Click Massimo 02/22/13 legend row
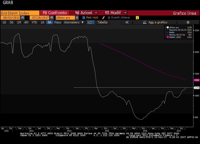The height and width of the screenshot is (144, 200). click(x=179, y=30)
